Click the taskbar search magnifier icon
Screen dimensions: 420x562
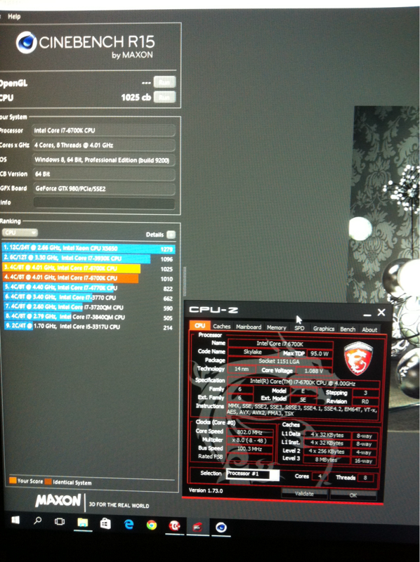[x=38, y=521]
